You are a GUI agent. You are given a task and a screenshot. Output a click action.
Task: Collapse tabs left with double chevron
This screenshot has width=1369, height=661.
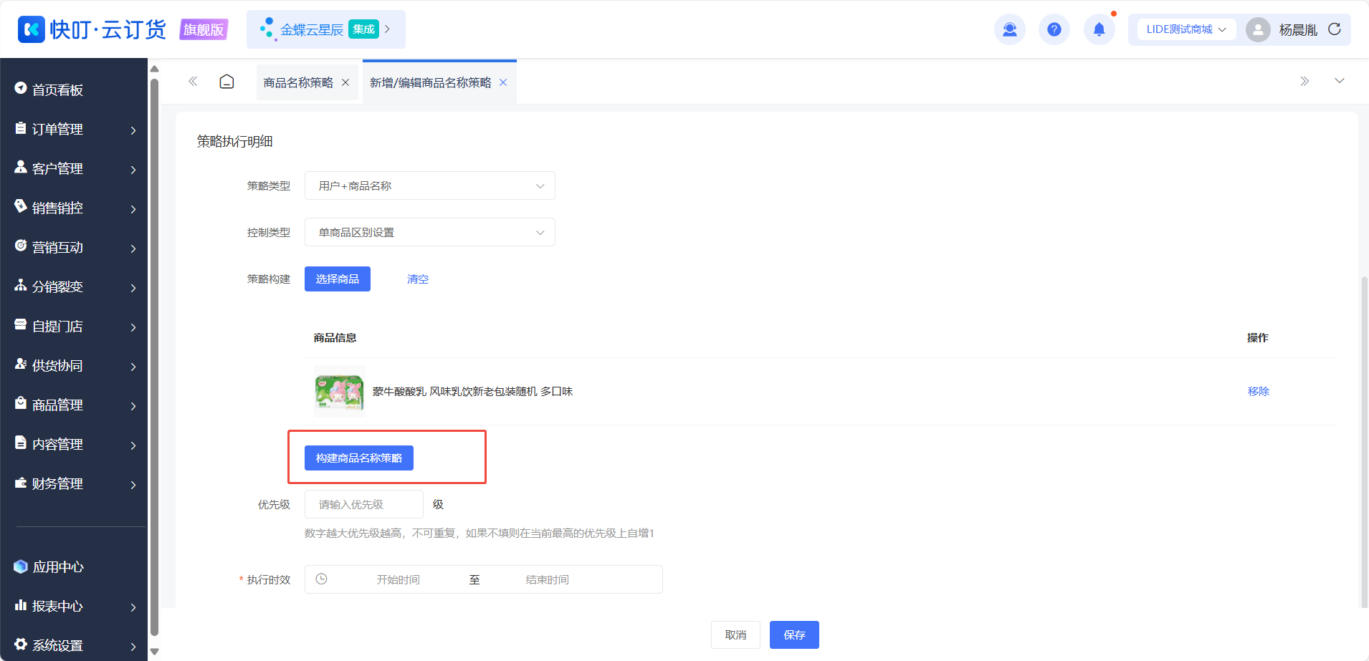[193, 82]
